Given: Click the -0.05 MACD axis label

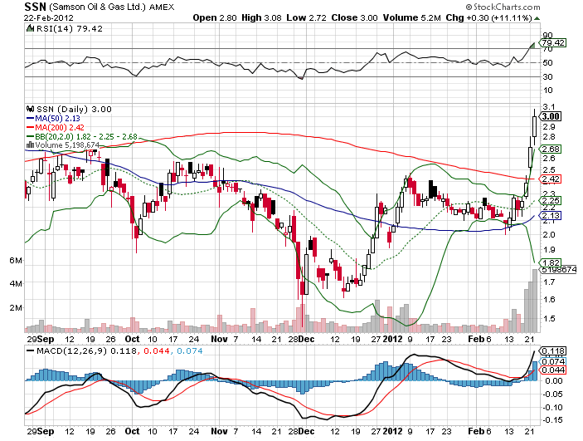Looking at the screenshot, I should click(552, 394).
